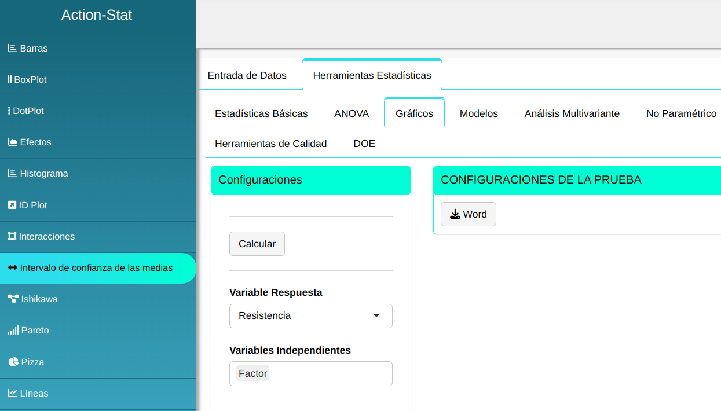Click the Efectos area chart icon
Image resolution: width=721 pixels, height=411 pixels.
(x=12, y=142)
